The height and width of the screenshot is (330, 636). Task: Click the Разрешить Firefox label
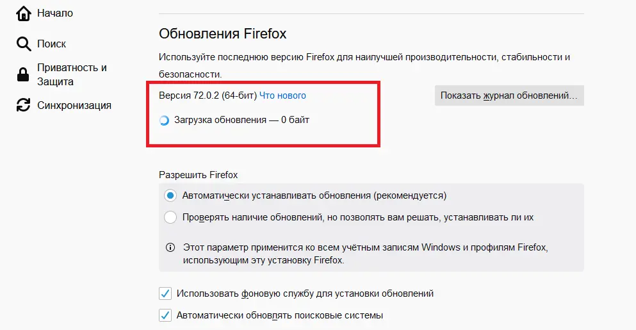click(198, 175)
